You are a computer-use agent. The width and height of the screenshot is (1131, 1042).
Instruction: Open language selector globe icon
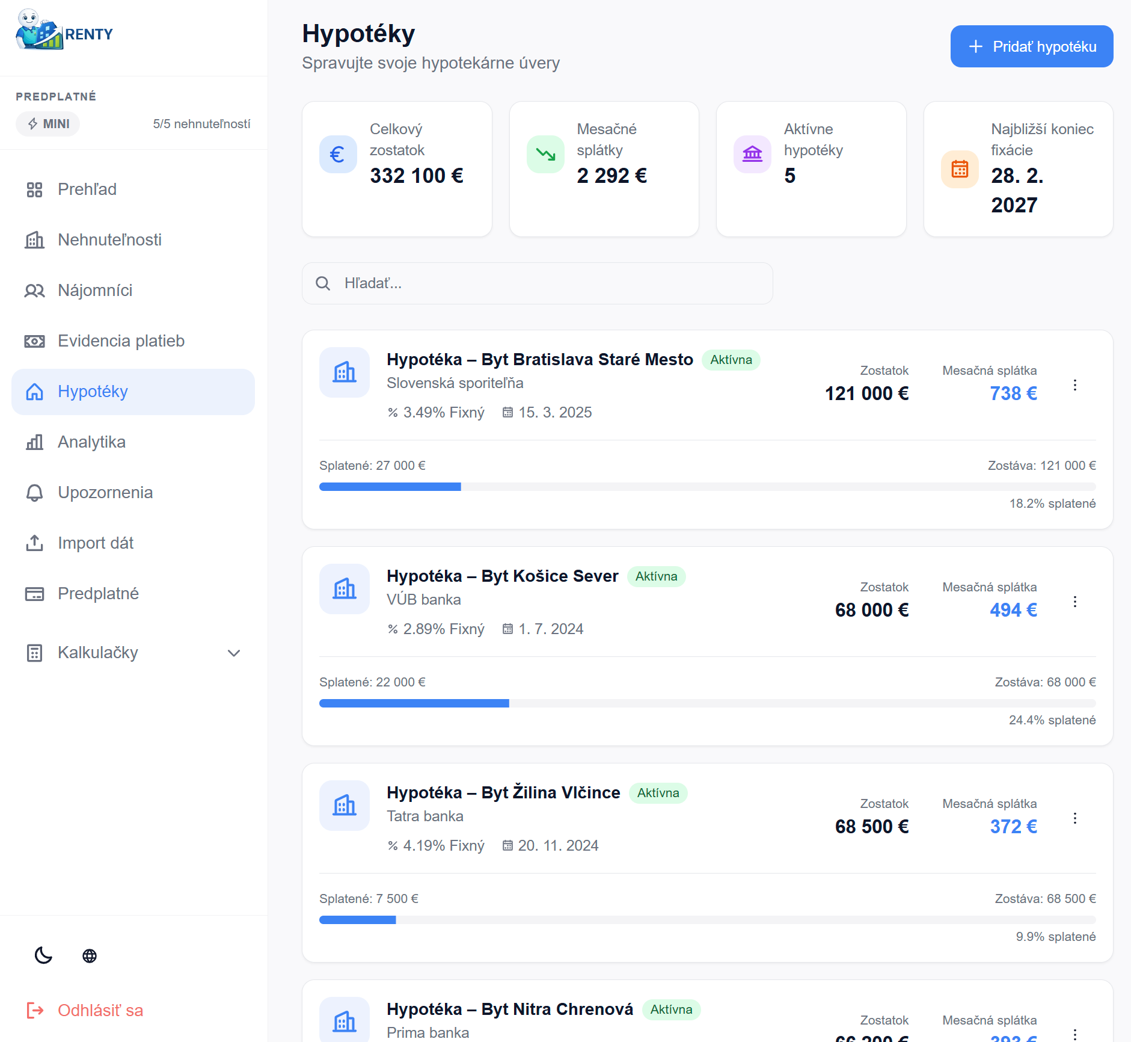tap(90, 955)
